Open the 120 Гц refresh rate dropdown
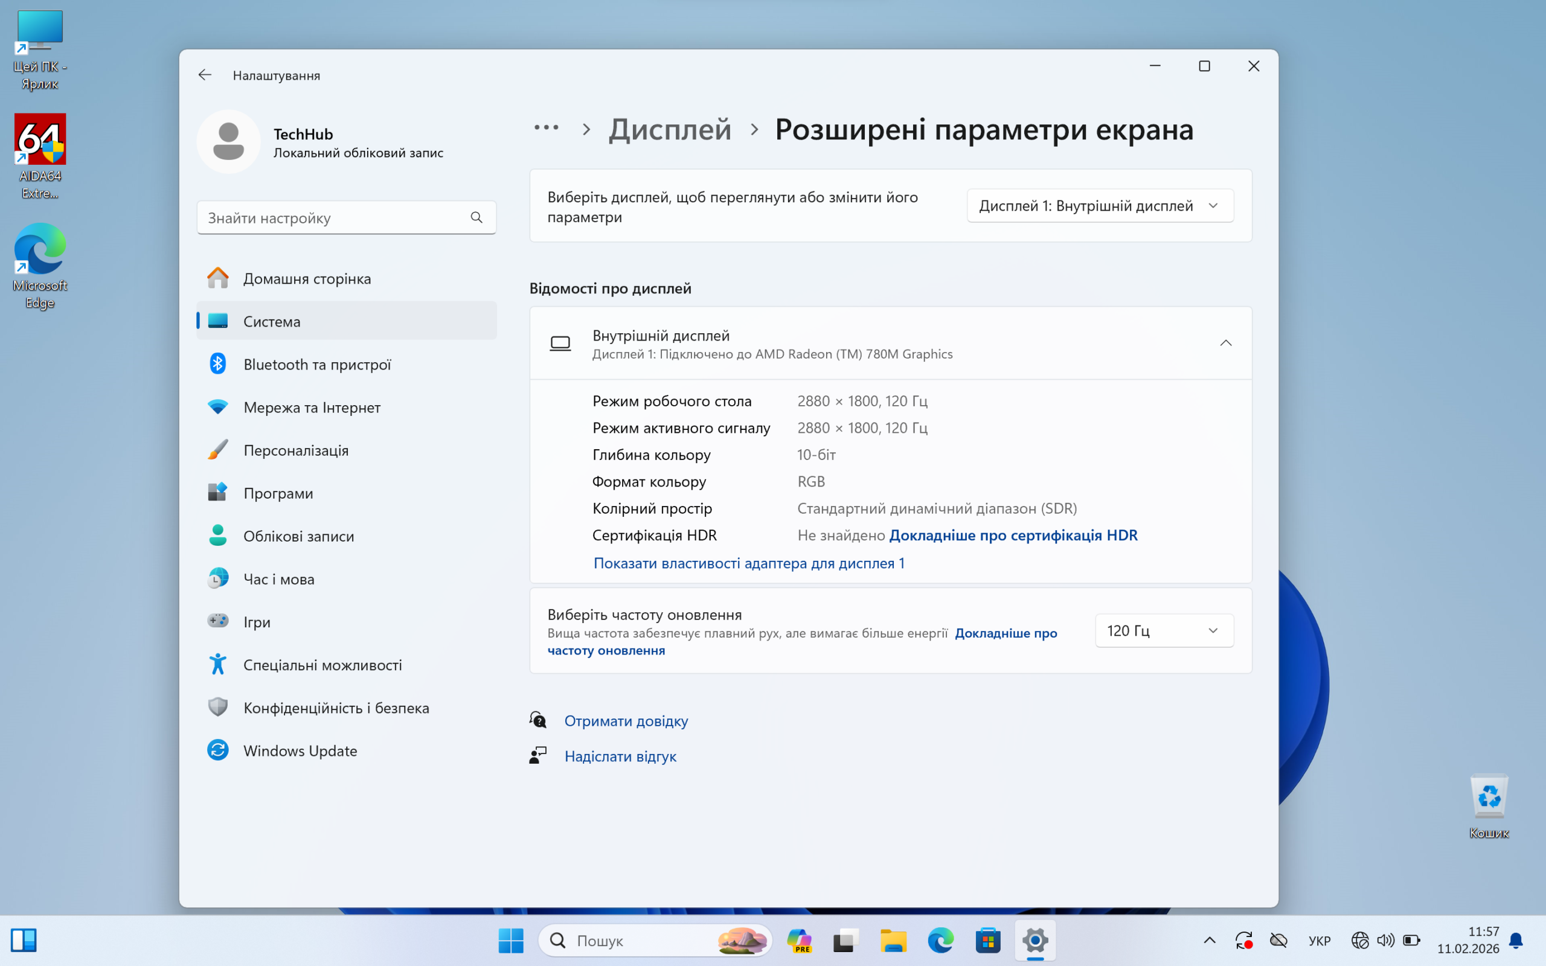This screenshot has width=1546, height=966. pos(1163,630)
